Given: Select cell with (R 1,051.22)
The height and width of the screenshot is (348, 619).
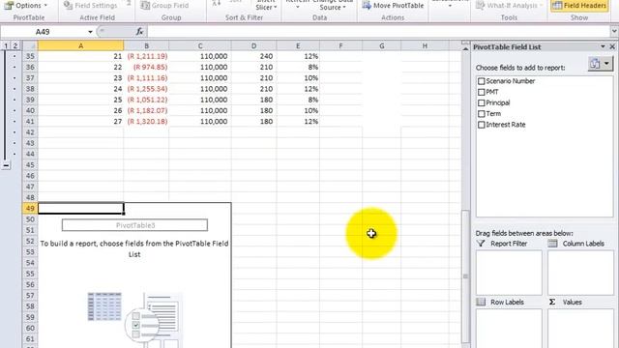Looking at the screenshot, I should [x=146, y=100].
